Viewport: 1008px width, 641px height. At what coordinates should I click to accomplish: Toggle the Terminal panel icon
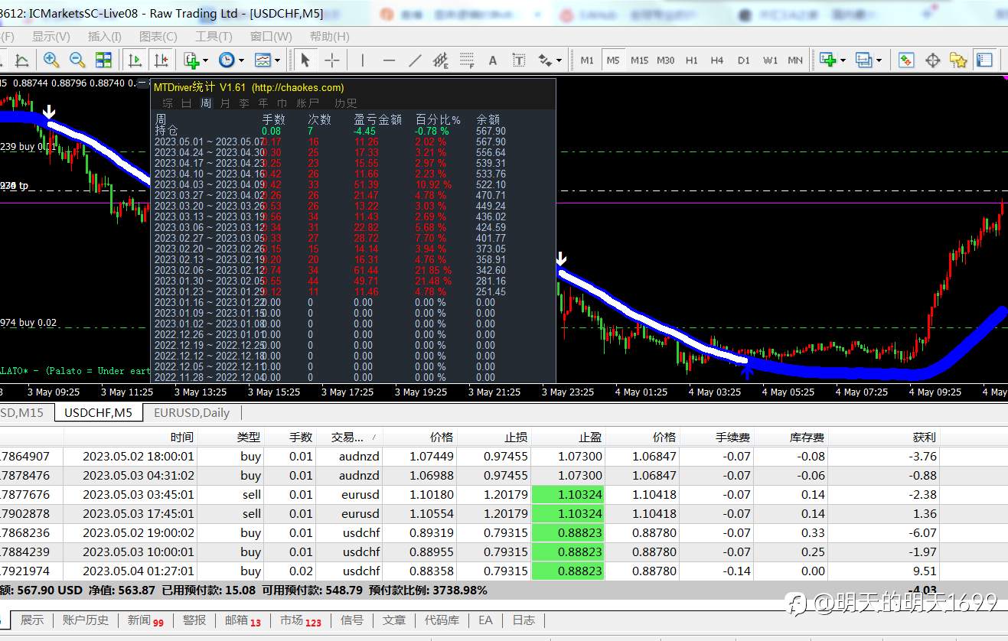tap(985, 60)
